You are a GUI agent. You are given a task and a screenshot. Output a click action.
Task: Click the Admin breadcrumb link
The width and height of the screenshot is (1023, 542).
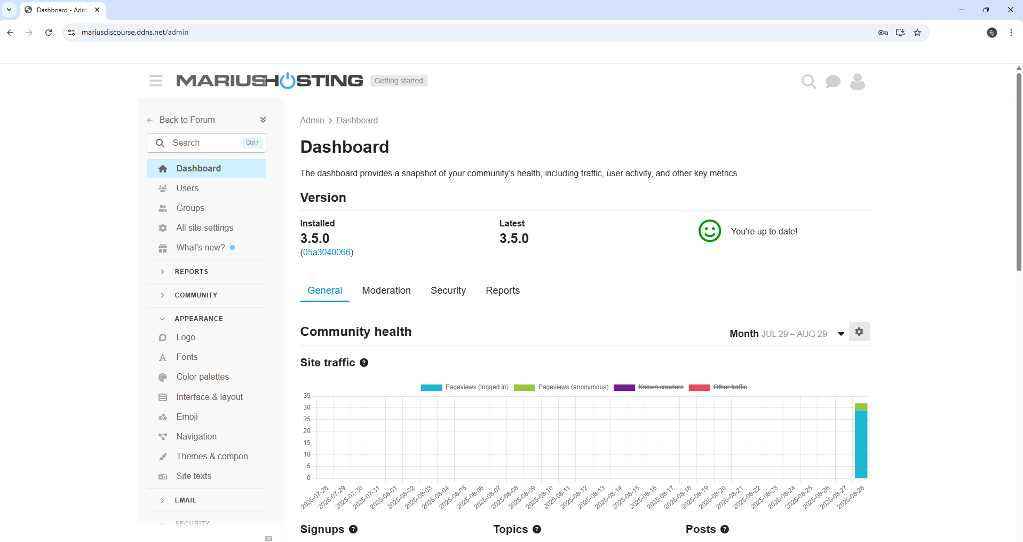pyautogui.click(x=312, y=121)
